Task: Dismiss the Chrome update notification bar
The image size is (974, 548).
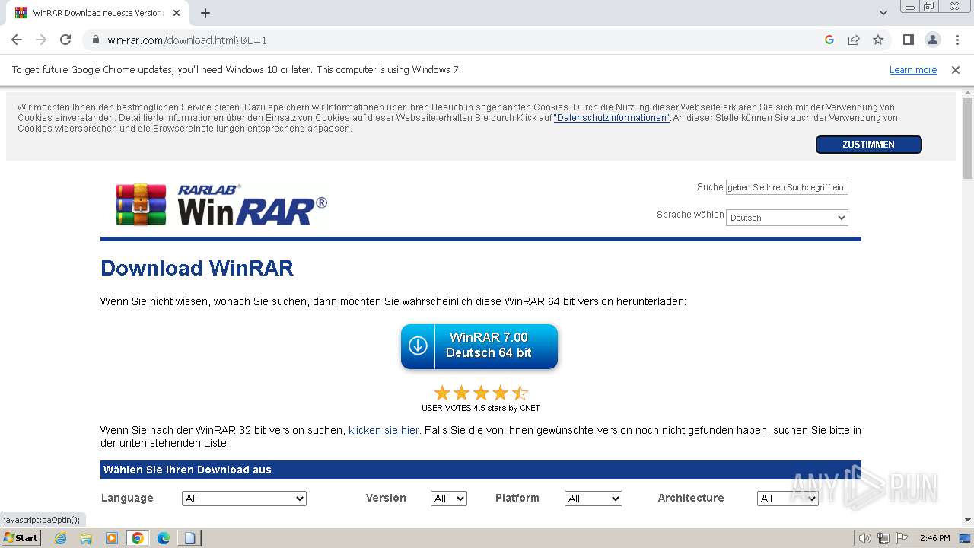Action: coord(956,70)
